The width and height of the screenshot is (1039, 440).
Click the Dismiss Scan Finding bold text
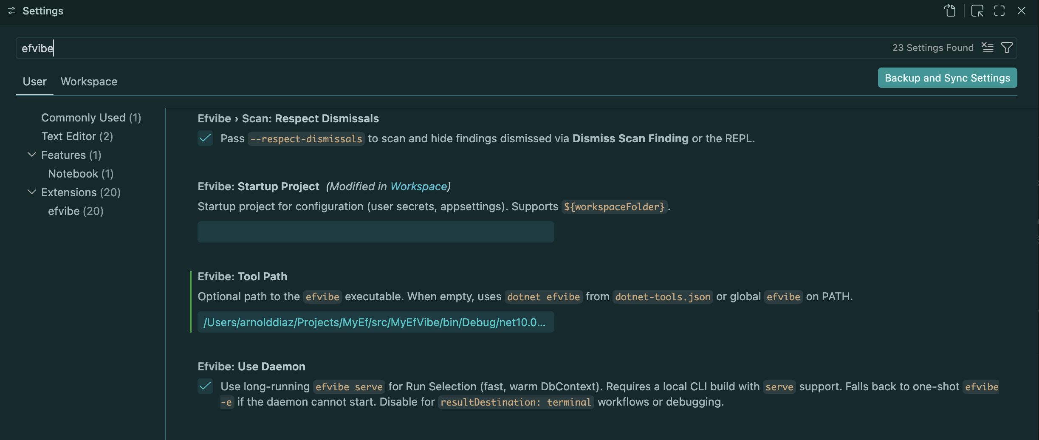(x=630, y=138)
